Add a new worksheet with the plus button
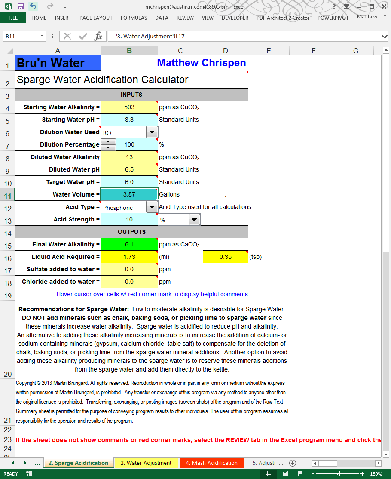391x479 pixels. pos(293,463)
